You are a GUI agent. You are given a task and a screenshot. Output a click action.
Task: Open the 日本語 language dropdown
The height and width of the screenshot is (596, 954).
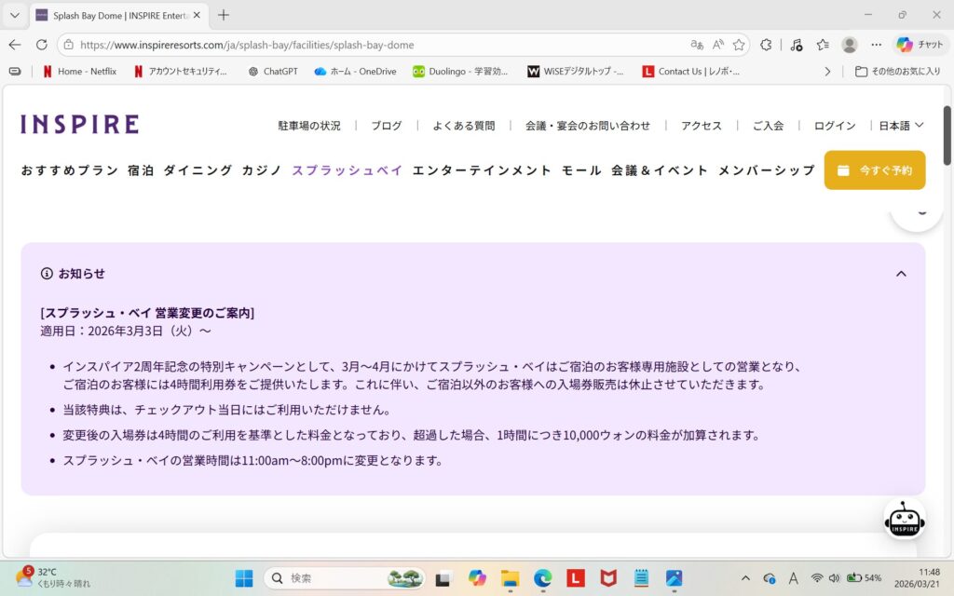point(901,126)
